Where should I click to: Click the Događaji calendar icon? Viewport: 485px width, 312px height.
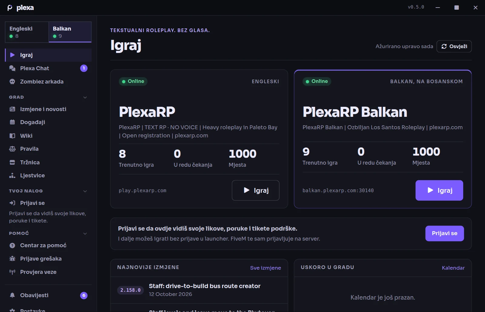tap(12, 122)
